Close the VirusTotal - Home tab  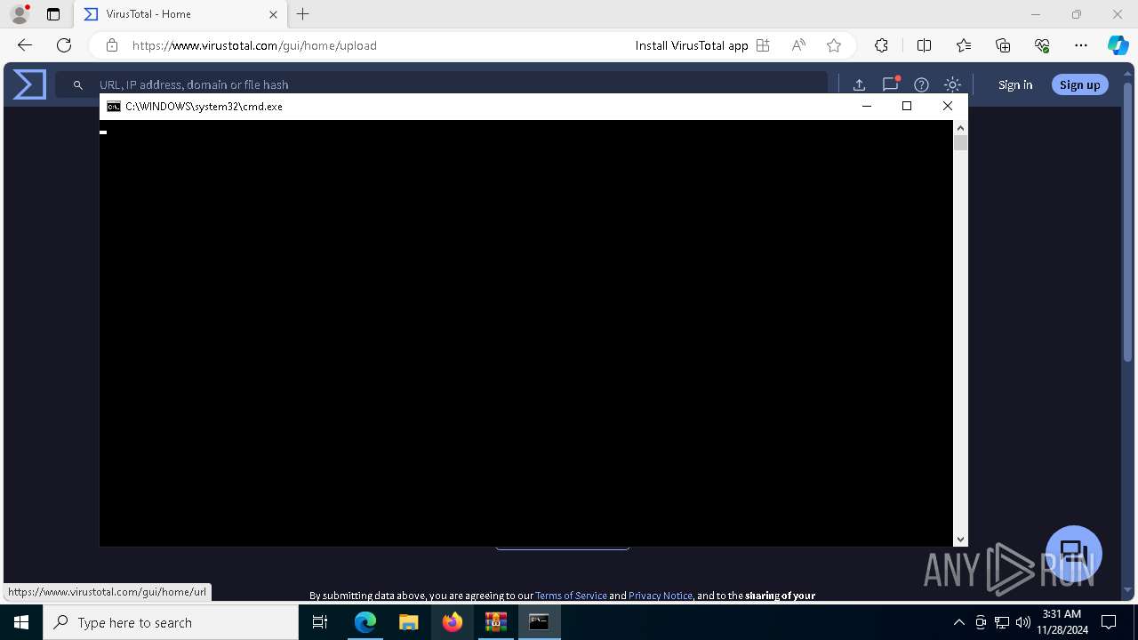273,14
